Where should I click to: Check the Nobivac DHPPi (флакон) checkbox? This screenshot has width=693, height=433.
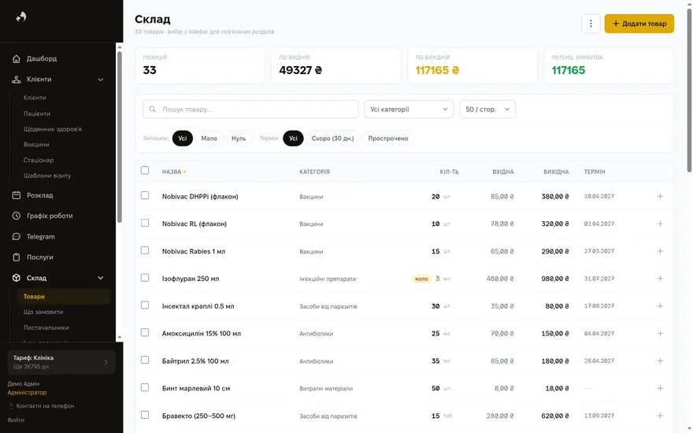(x=145, y=195)
